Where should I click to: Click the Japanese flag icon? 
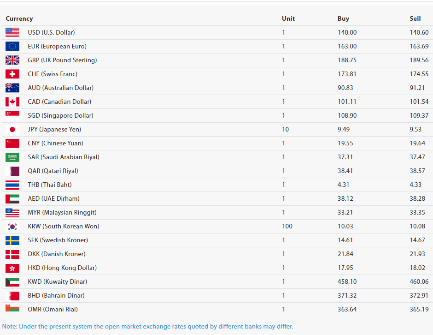point(12,129)
